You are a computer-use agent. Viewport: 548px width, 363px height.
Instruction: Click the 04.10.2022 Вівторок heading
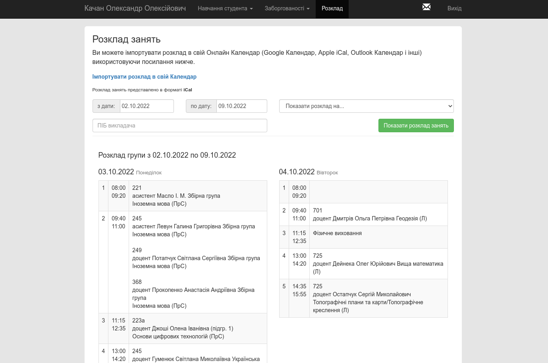[308, 172]
